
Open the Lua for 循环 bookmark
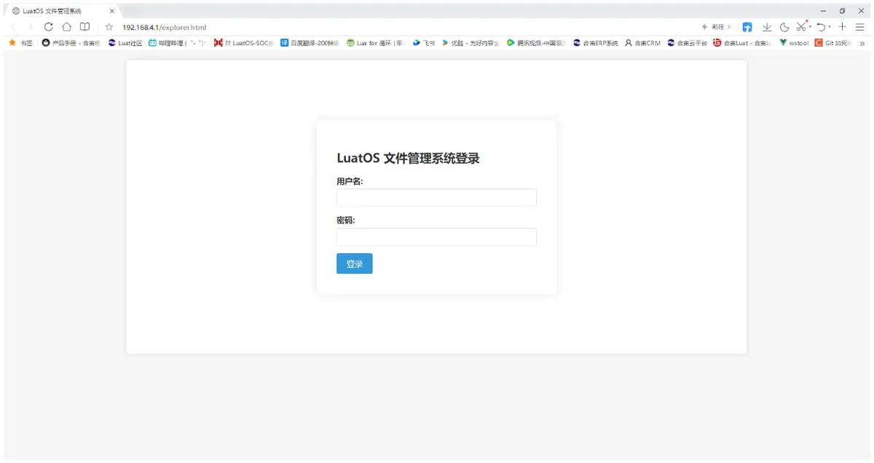click(x=376, y=43)
